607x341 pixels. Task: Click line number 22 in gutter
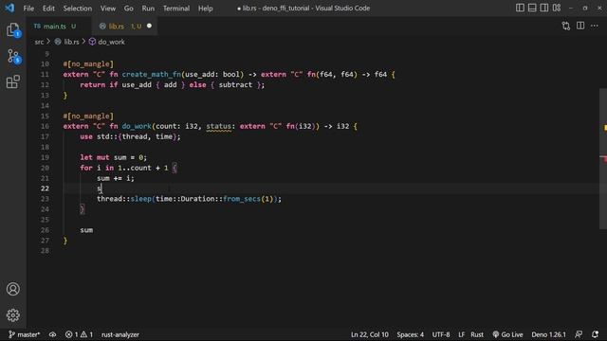tap(45, 188)
